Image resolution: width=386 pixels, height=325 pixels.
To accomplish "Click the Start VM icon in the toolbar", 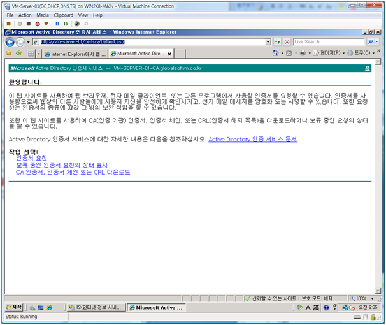I will [x=20, y=24].
